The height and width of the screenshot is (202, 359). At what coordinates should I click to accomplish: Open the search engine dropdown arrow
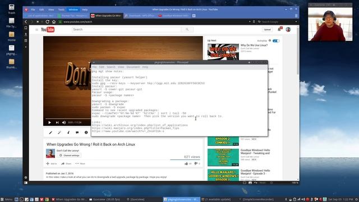click(296, 22)
